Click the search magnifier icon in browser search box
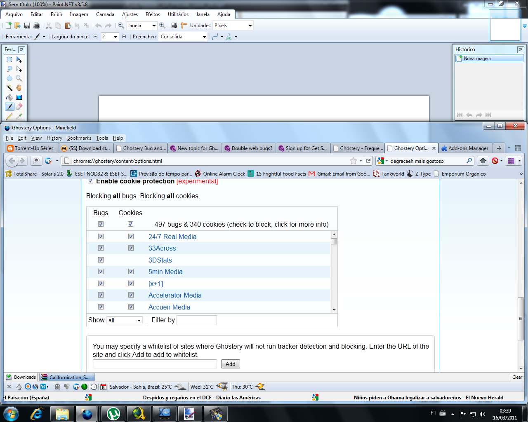Screen dimensions: 528x422 click(469, 161)
